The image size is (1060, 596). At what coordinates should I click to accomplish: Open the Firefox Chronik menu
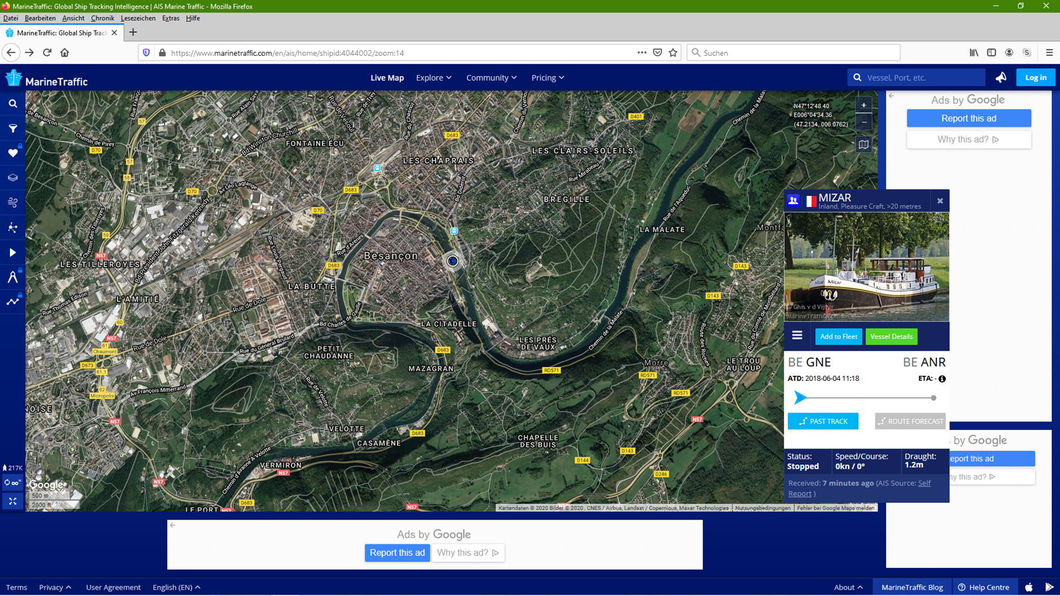pos(102,18)
